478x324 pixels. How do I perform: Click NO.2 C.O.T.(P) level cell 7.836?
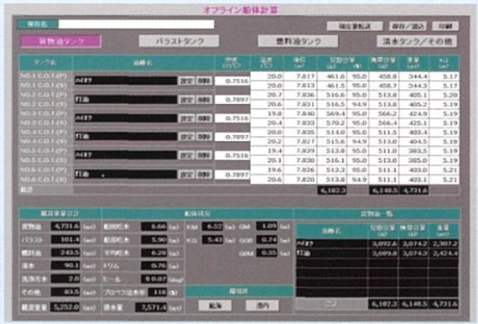point(300,95)
